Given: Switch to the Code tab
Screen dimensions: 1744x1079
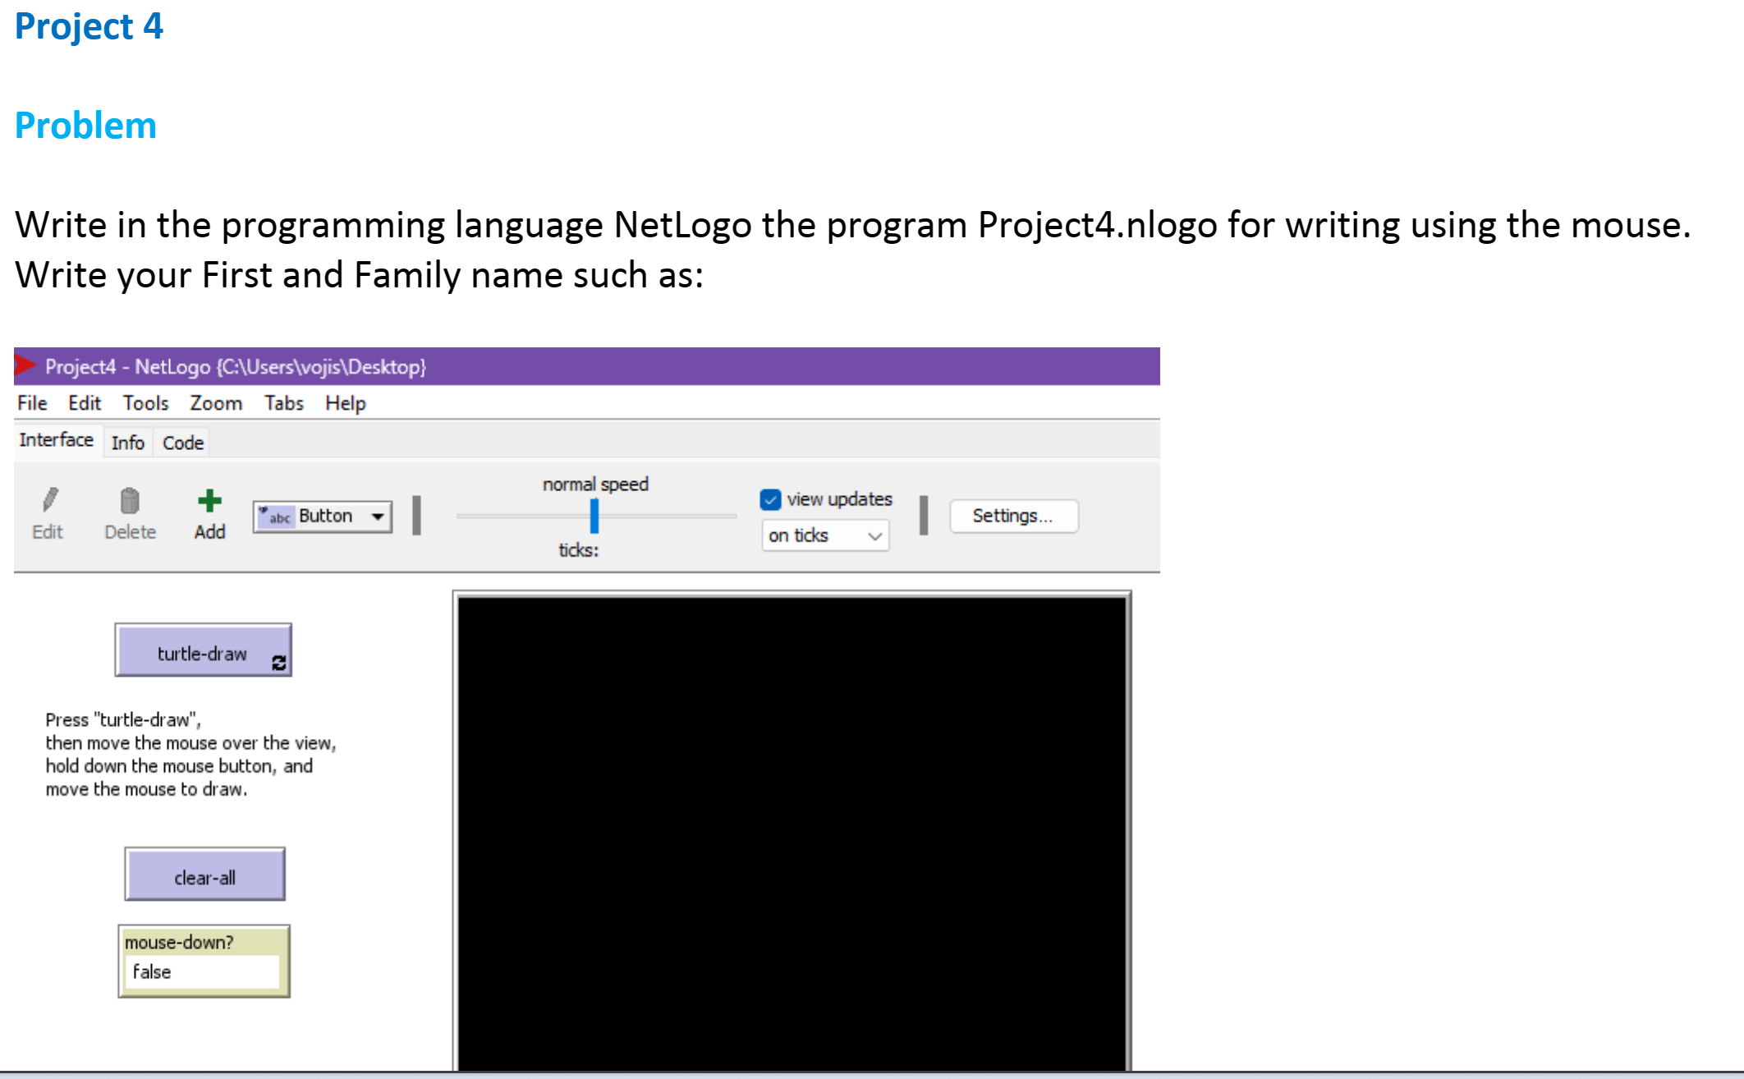Looking at the screenshot, I should pos(182,443).
